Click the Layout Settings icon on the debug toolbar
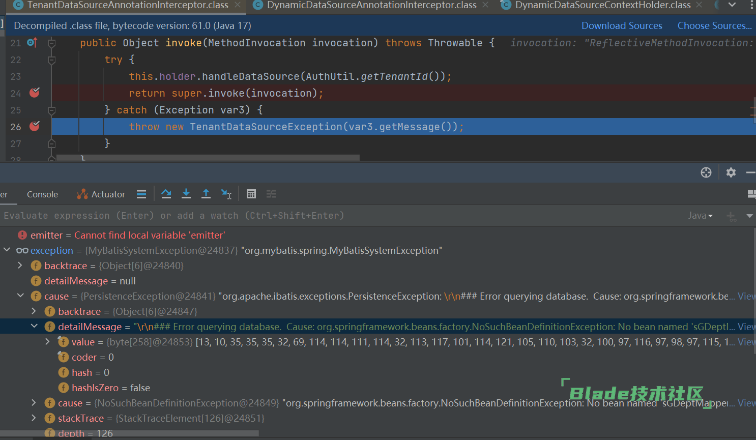 [751, 194]
